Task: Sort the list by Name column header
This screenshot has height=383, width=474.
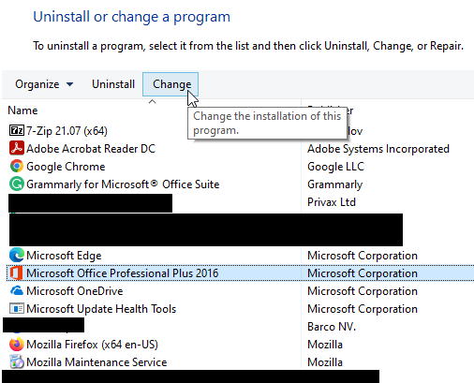Action: [22, 110]
